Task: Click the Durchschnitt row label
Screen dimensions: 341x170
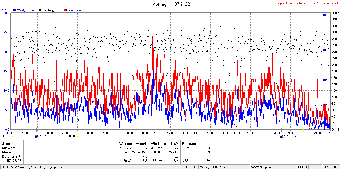Action: point(12,156)
